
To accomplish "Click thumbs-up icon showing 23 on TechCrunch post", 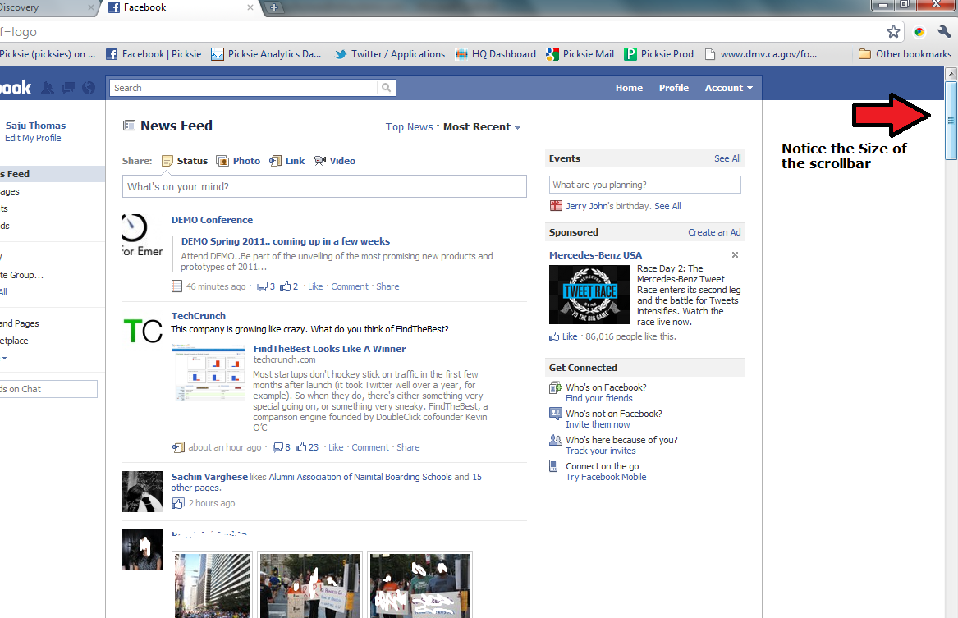I will pyautogui.click(x=301, y=447).
